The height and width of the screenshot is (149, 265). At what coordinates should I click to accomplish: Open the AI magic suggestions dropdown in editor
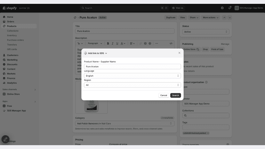(80, 43)
